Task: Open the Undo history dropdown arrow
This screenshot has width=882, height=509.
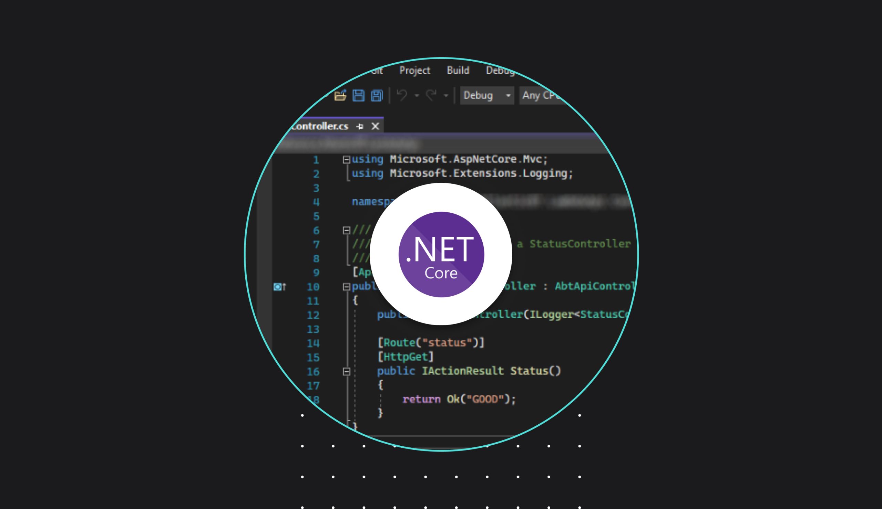Action: [417, 95]
